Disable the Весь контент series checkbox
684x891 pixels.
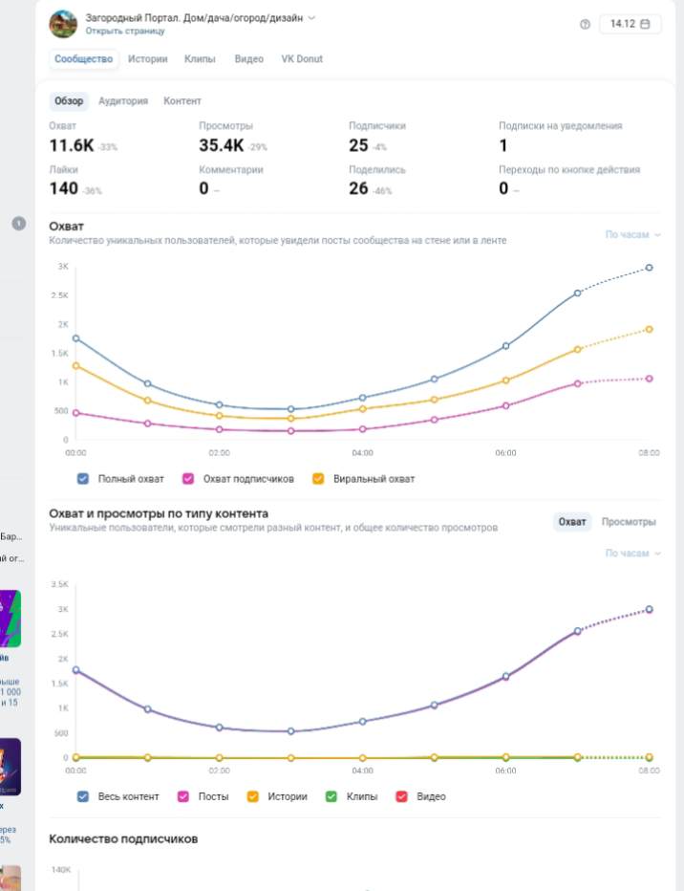tap(83, 796)
